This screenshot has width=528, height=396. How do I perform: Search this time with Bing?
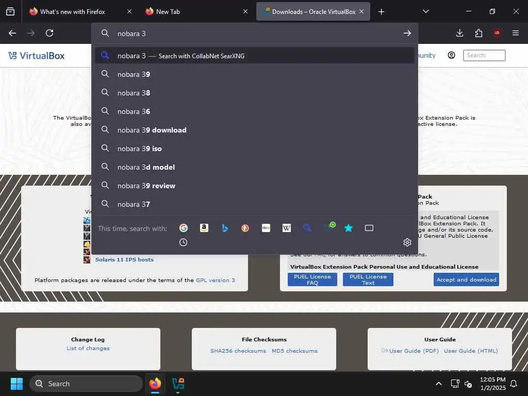[225, 228]
